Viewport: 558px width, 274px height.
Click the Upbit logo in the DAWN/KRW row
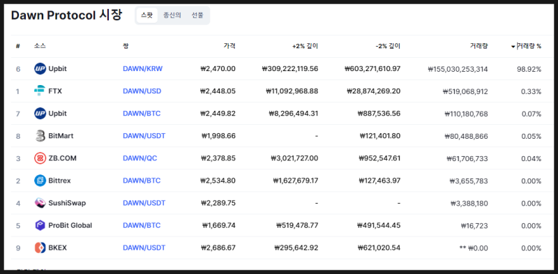40,69
